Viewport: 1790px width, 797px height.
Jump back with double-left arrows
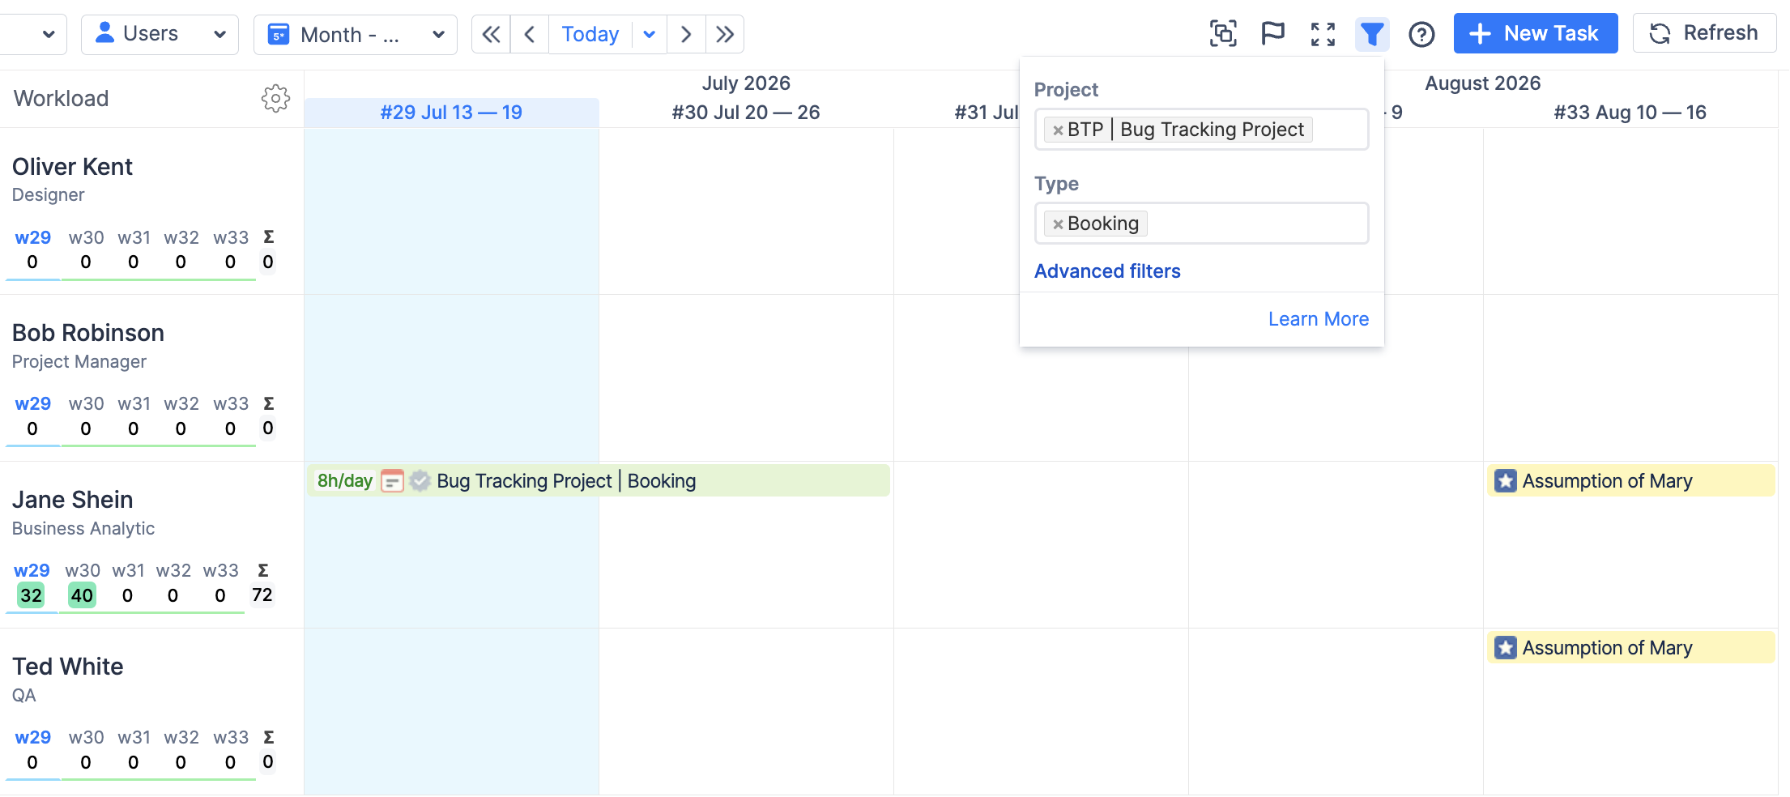[x=491, y=34]
